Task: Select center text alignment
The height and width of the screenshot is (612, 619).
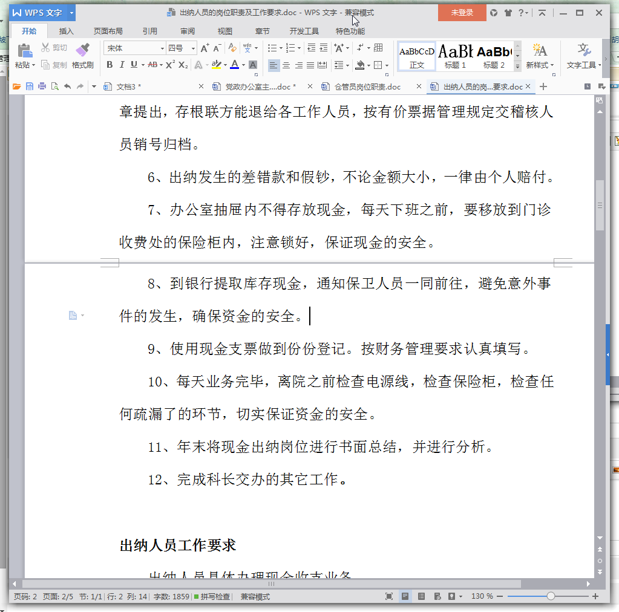Action: click(x=286, y=65)
